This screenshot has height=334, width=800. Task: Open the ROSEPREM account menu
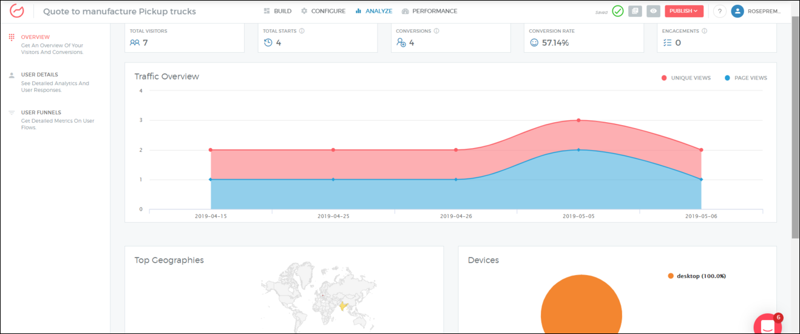coord(765,11)
